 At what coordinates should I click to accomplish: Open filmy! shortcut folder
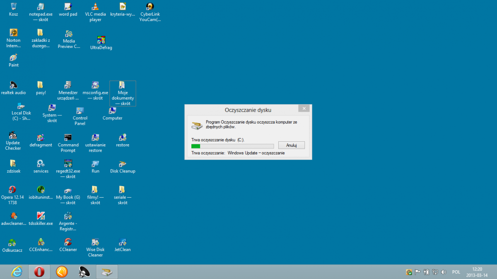point(95,190)
